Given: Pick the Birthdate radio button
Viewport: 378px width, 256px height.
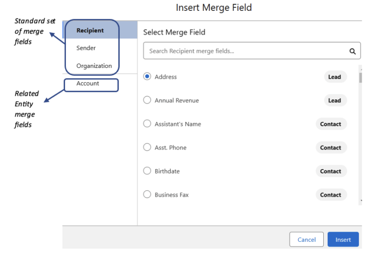Looking at the screenshot, I should (147, 171).
